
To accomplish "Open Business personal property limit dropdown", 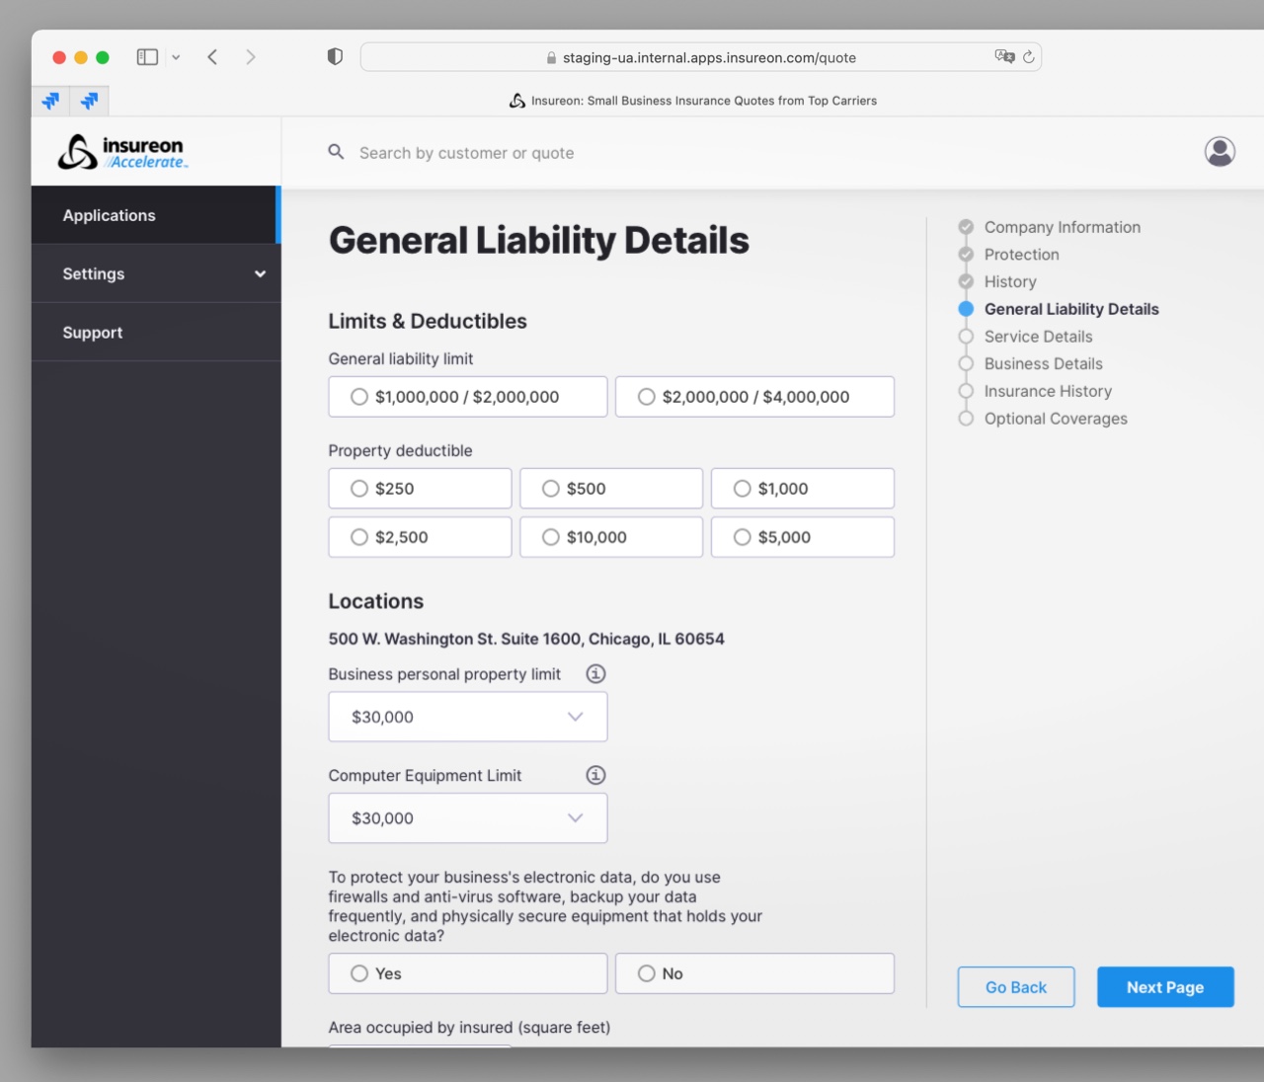I will pos(468,717).
